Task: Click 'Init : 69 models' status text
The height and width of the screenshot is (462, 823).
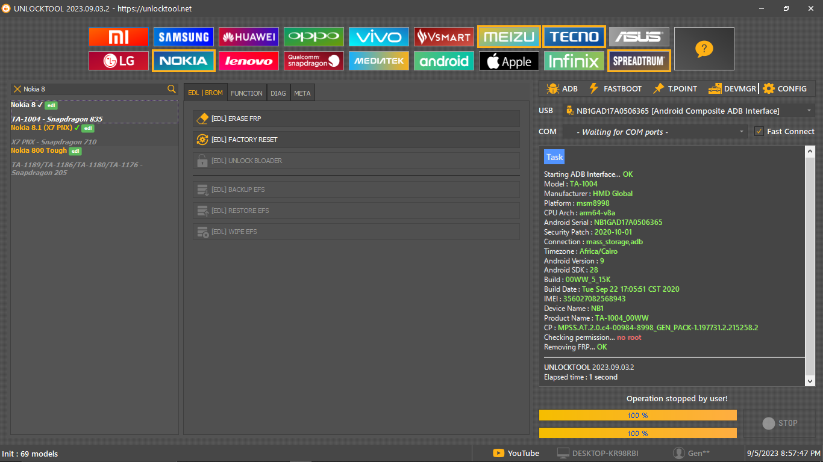Action: point(30,454)
